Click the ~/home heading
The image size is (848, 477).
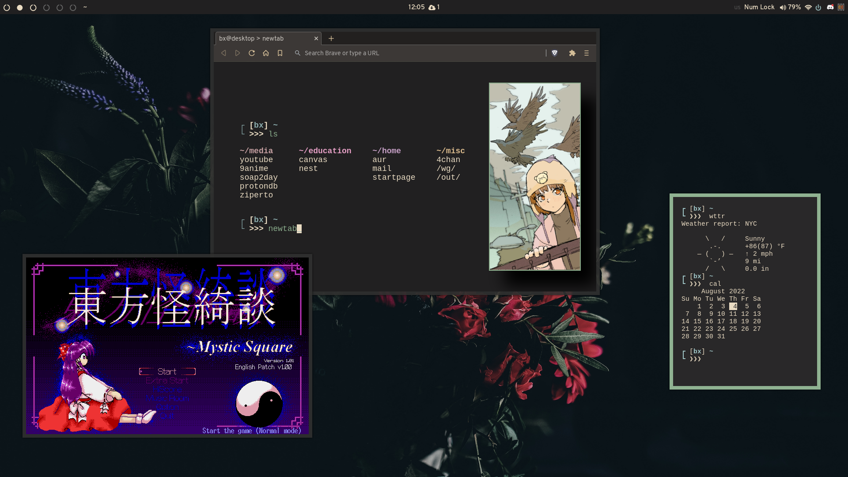pyautogui.click(x=386, y=151)
